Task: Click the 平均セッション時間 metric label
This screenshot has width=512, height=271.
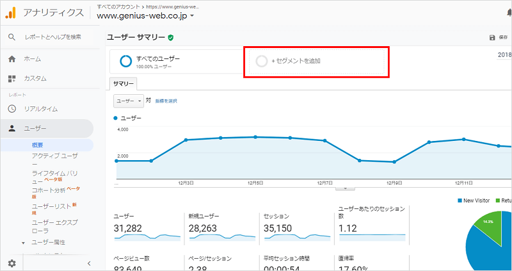Action: pos(287,258)
